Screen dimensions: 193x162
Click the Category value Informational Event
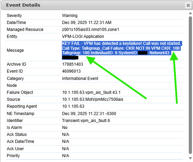coord(80,79)
